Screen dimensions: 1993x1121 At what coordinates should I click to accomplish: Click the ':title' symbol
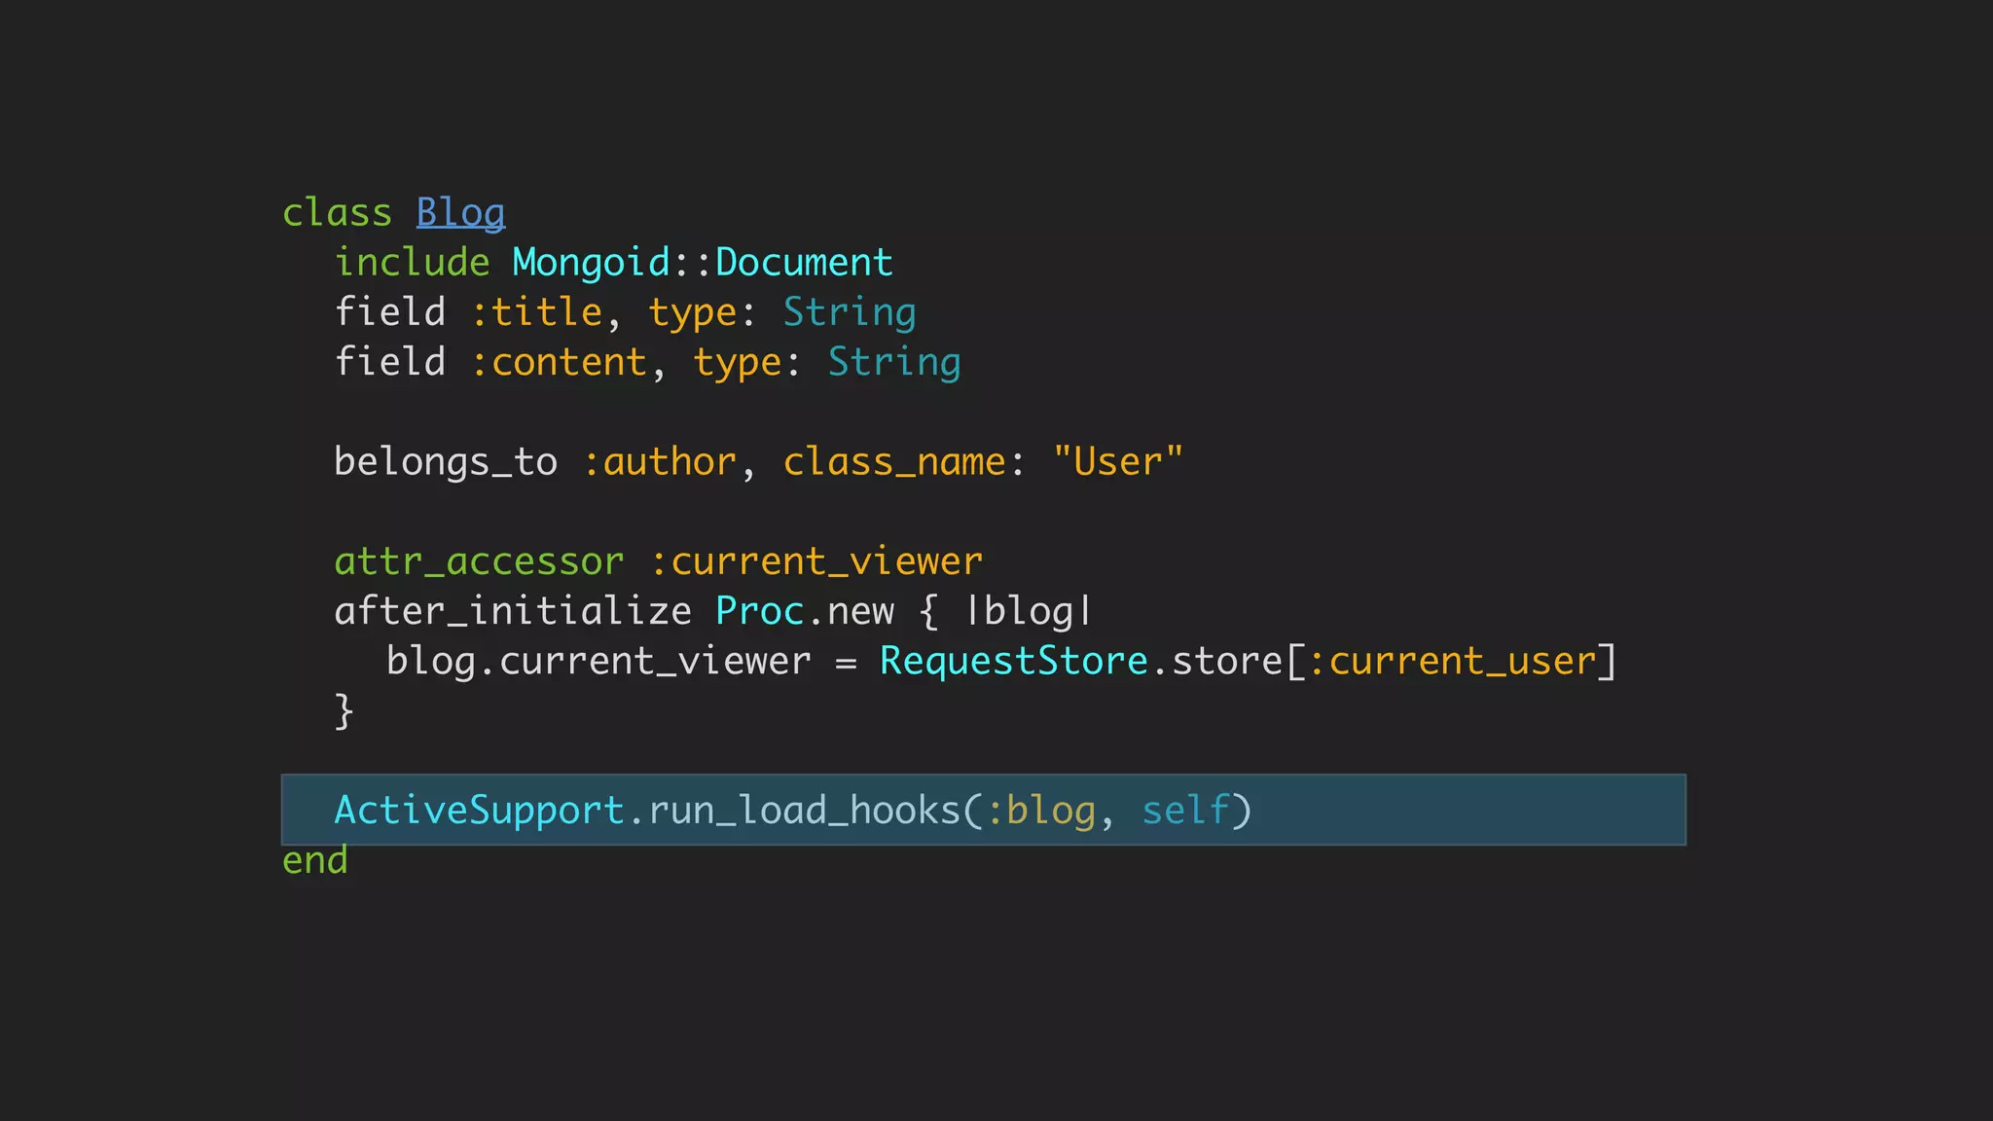536,312
